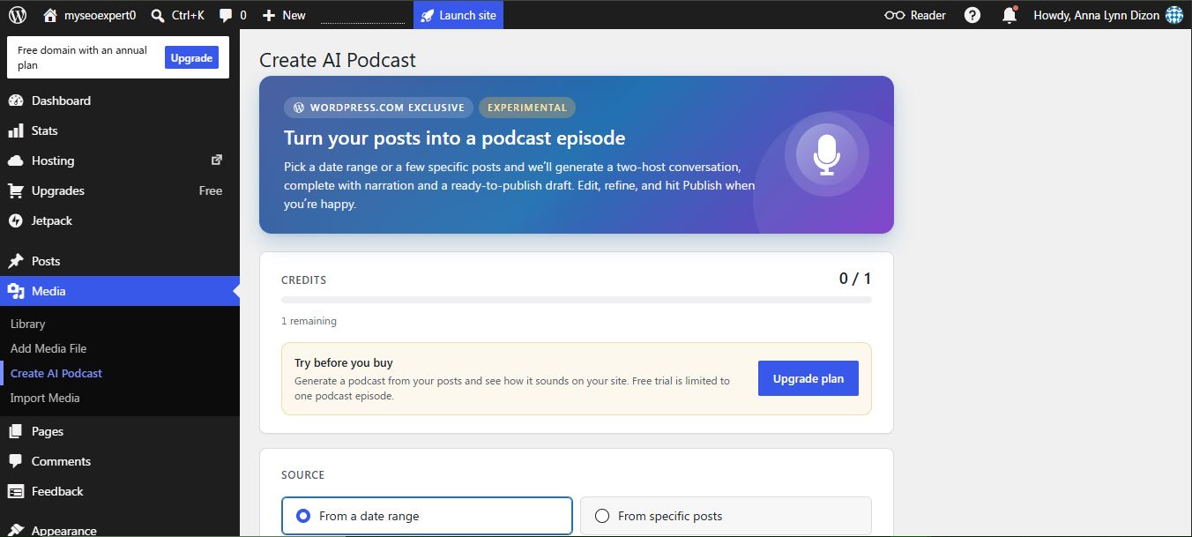The height and width of the screenshot is (537, 1192).
Task: Open the myseoexpert0 site home icon
Action: tap(50, 15)
